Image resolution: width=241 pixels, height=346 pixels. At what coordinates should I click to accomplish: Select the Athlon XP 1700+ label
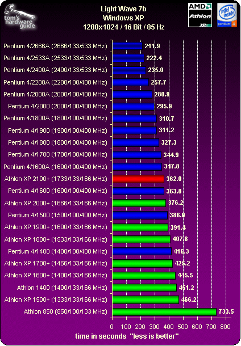point(56,263)
